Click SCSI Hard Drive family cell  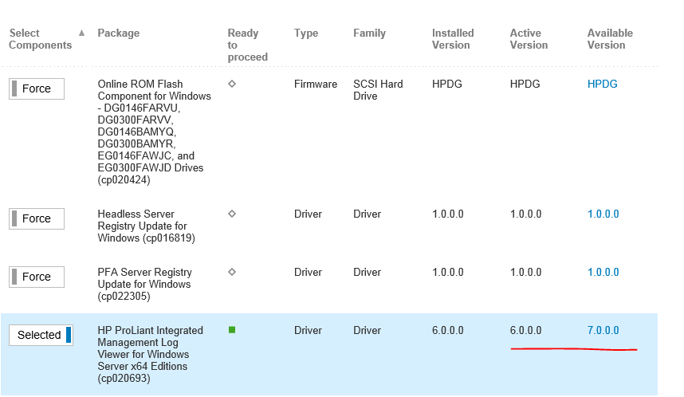point(378,90)
